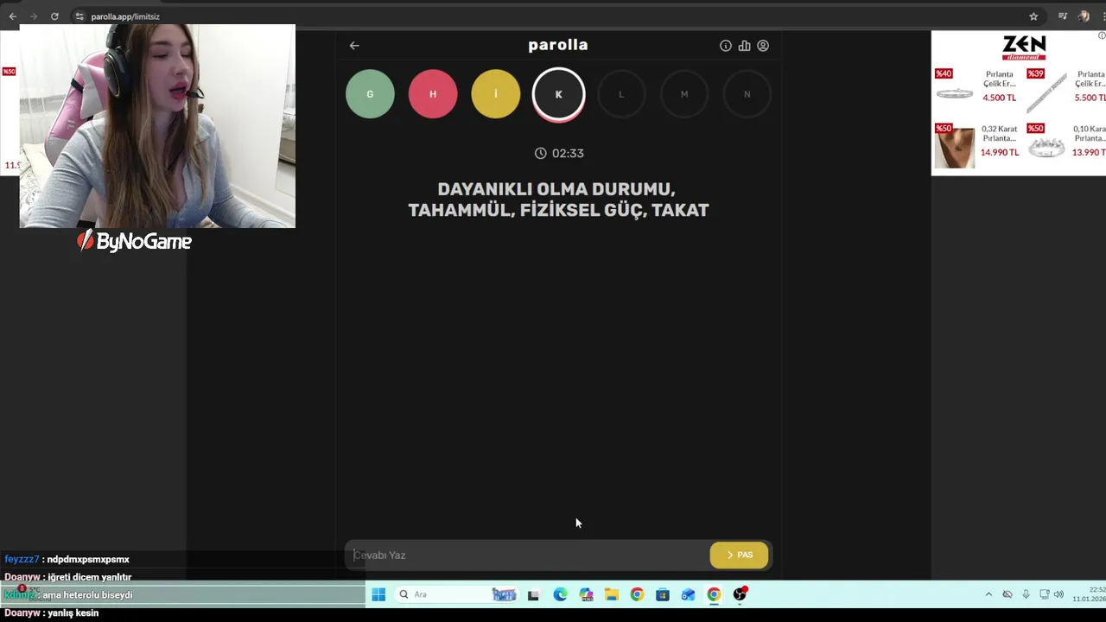Open the 14.990 TL necklace ad
The height and width of the screenshot is (622, 1106).
977,145
